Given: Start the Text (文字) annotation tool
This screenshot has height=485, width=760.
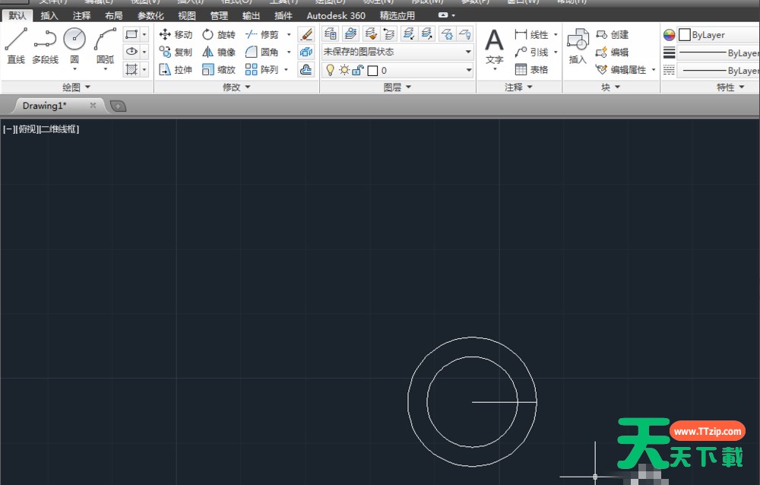Looking at the screenshot, I should tap(495, 48).
